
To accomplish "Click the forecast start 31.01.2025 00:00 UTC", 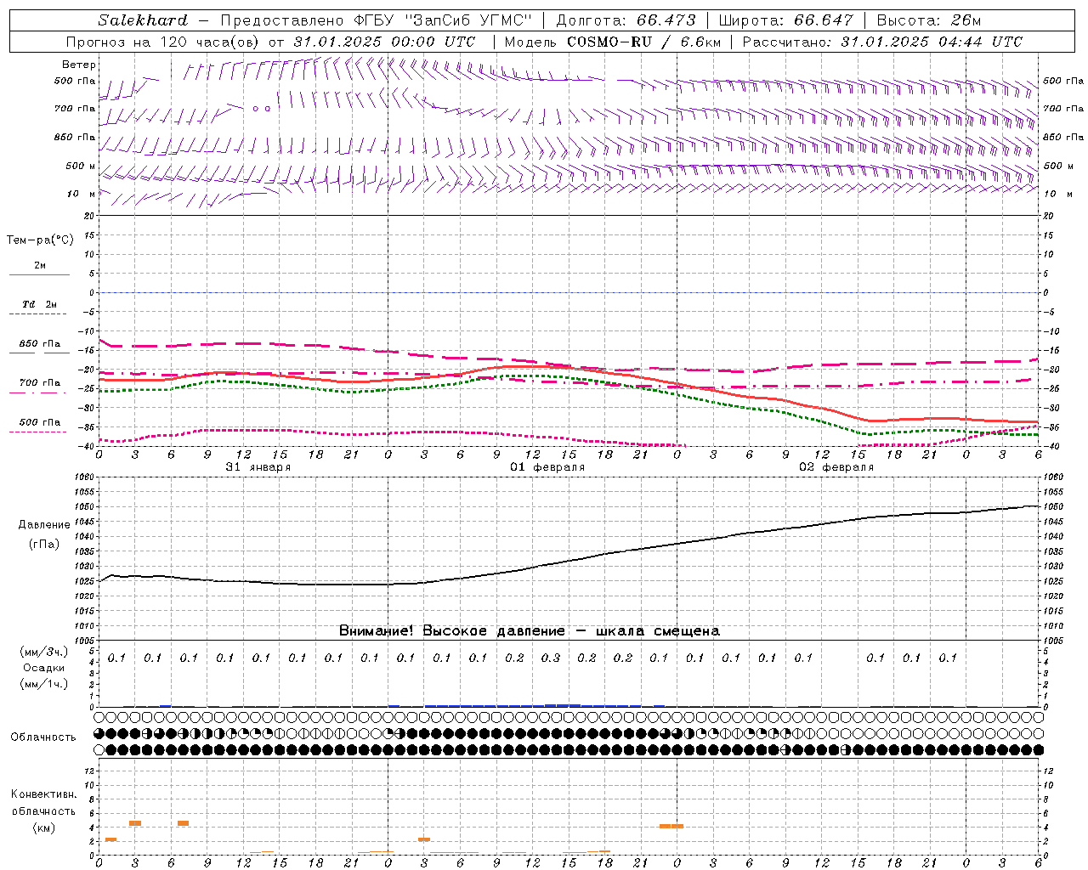I will [384, 42].
